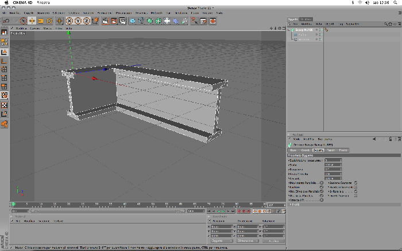The image size is (402, 251).
Task: Click the back arrow in Attributes panel
Action: tap(374, 139)
